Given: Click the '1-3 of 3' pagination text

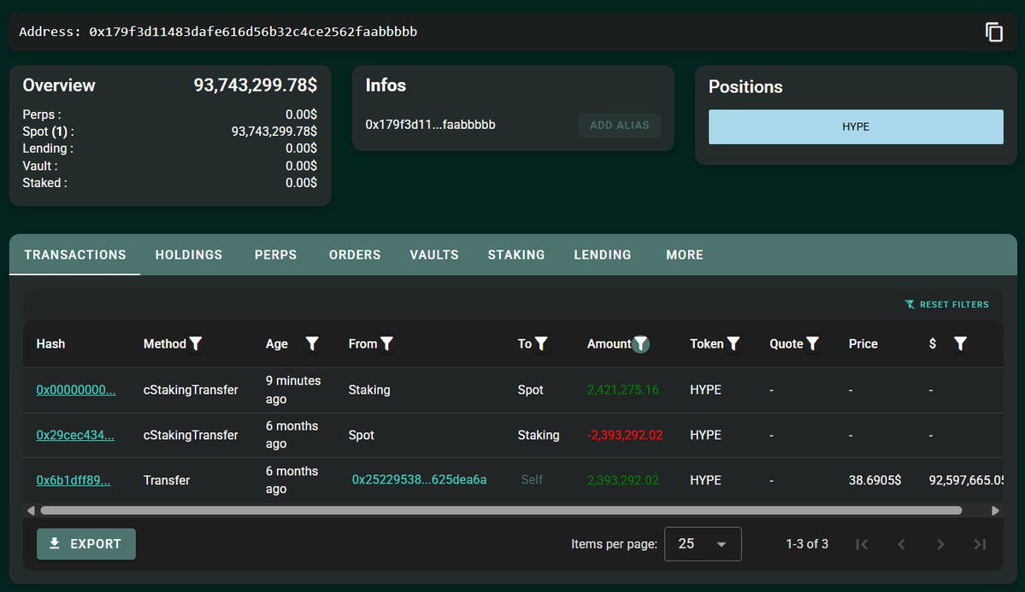Looking at the screenshot, I should 807,543.
